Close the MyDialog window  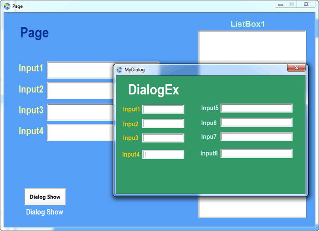tap(296, 68)
